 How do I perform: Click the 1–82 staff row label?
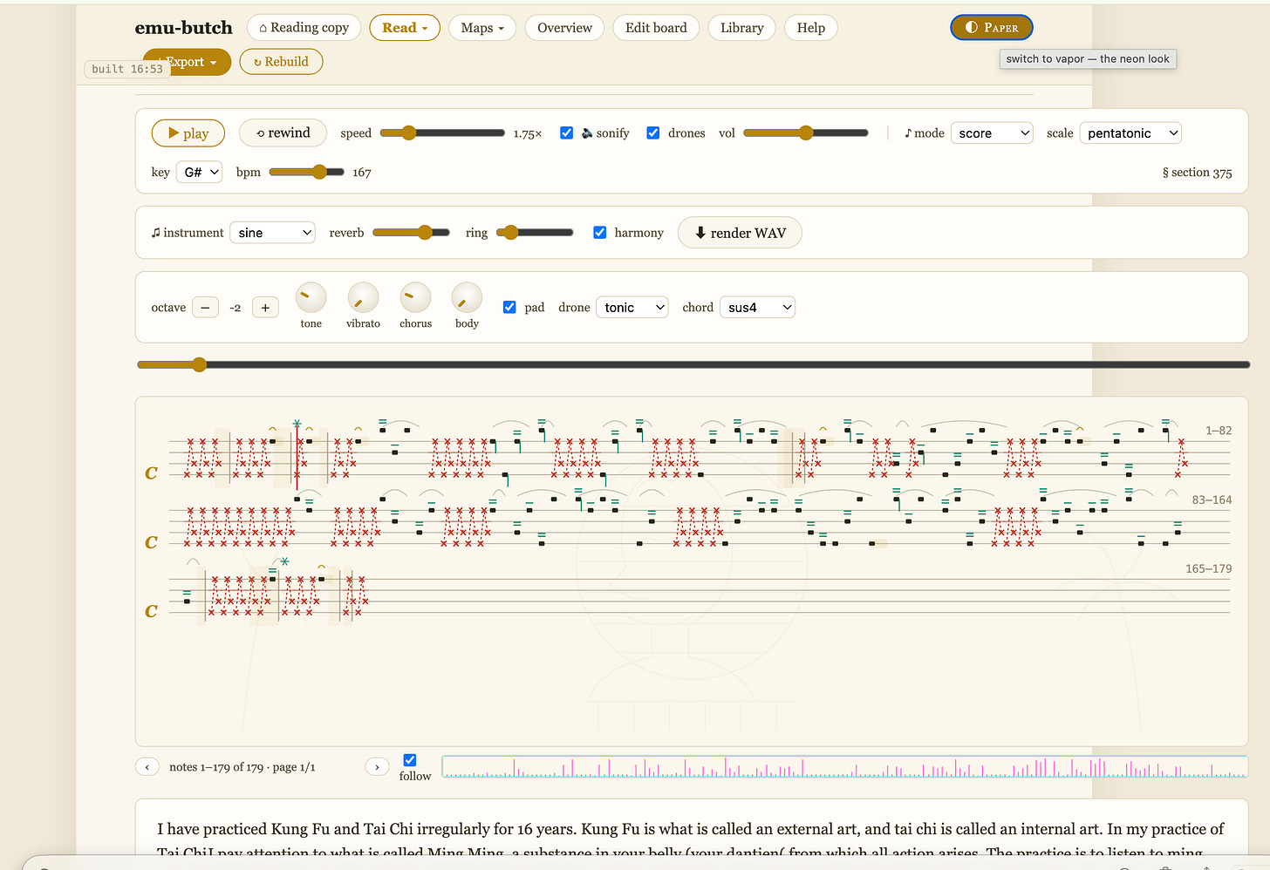coord(1219,431)
